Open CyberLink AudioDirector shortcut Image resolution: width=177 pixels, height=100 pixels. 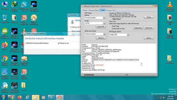[14, 33]
